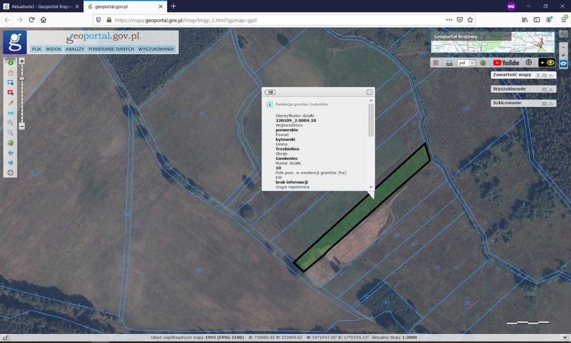Click bottom-left status bar corner icon
The height and width of the screenshot is (343, 571).
pyautogui.click(x=5, y=337)
